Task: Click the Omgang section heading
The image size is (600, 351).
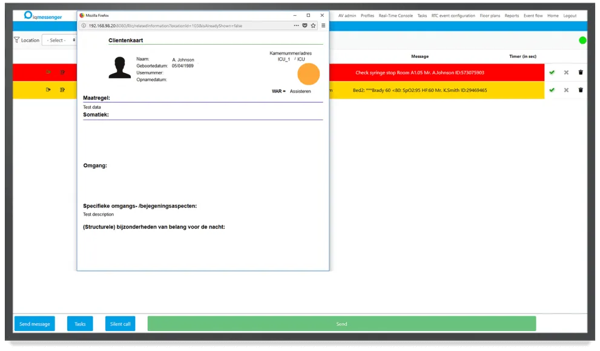Action: [95, 166]
